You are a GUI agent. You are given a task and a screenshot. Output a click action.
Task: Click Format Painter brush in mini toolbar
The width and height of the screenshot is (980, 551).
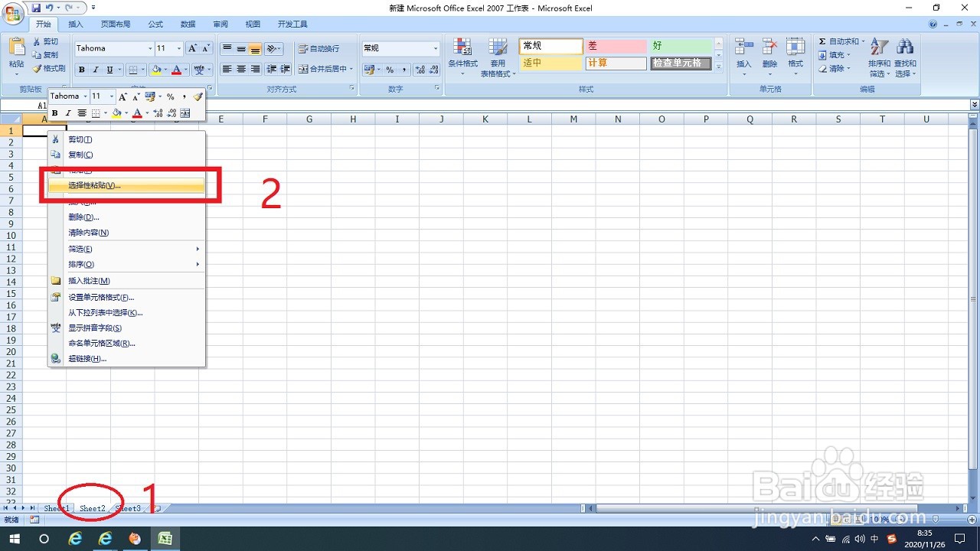point(198,96)
